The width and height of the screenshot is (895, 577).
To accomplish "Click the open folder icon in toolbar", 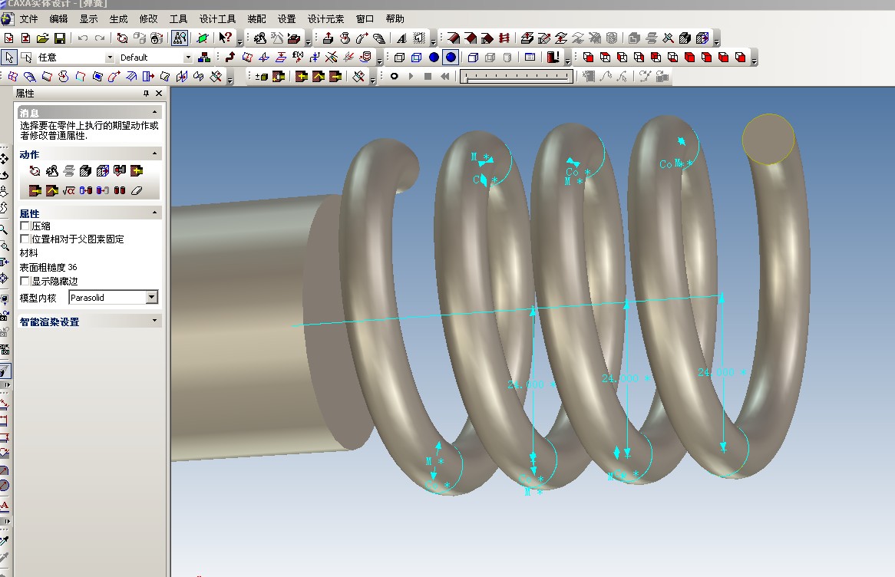I will [x=42, y=38].
